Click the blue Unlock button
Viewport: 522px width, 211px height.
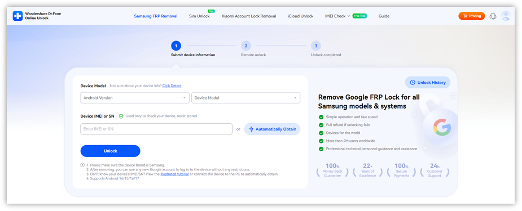point(110,151)
